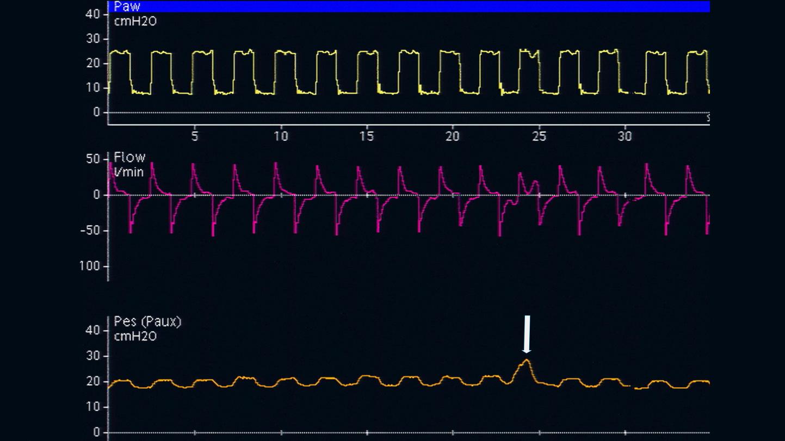Select the Paw waveform label
Image resolution: width=785 pixels, height=441 pixels.
coord(127,7)
